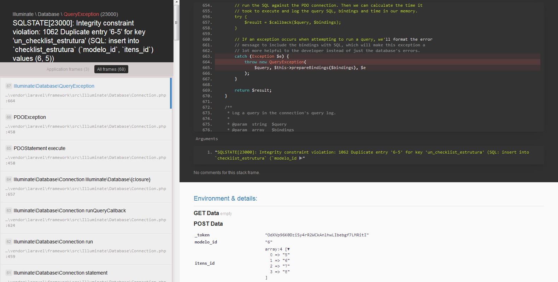Click the modelo_id key
The height and width of the screenshot is (282, 558).
[x=206, y=242]
